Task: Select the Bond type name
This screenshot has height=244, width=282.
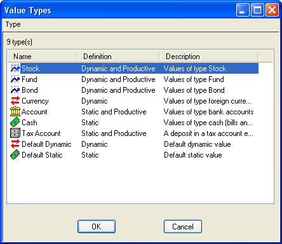Action: [30, 90]
